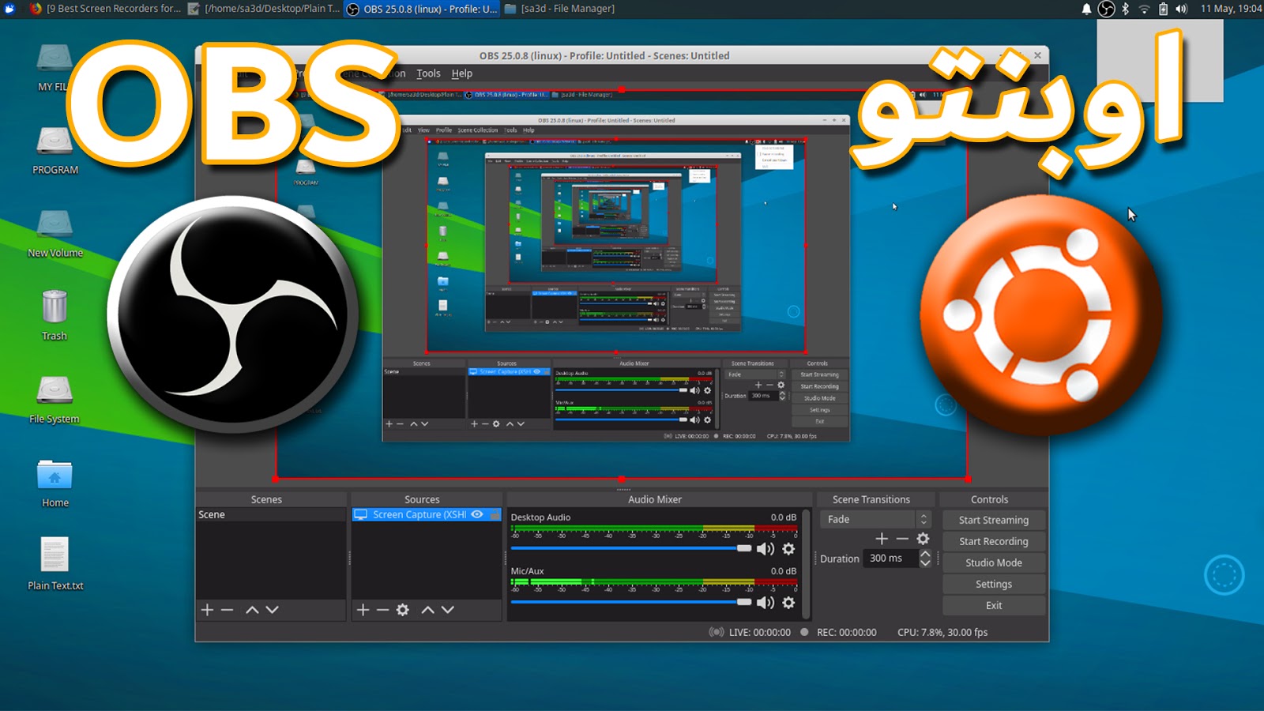Open the Bluetooth indicator in the top panel
The width and height of the screenshot is (1264, 711).
(1126, 9)
